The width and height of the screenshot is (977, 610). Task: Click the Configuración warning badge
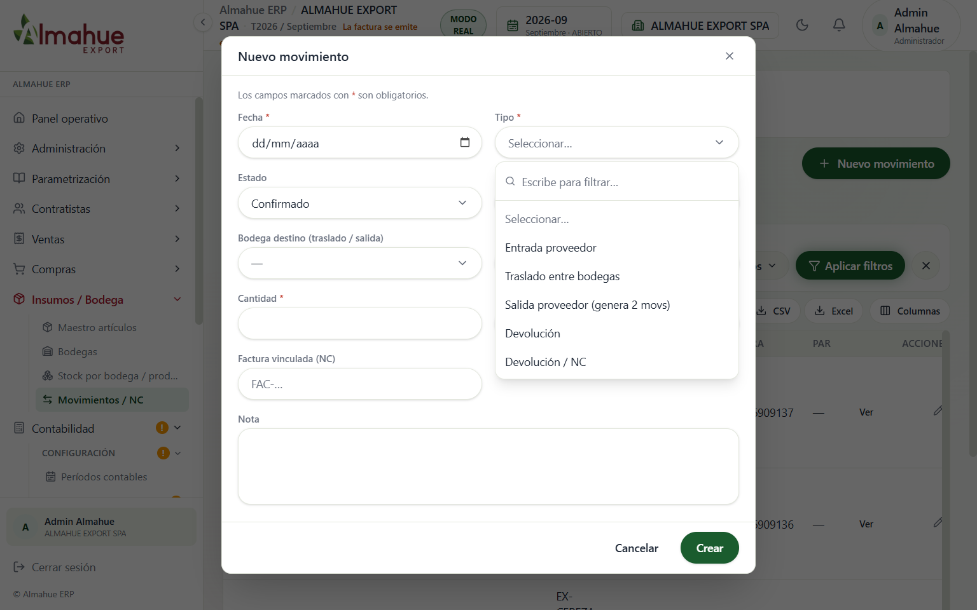[163, 453]
